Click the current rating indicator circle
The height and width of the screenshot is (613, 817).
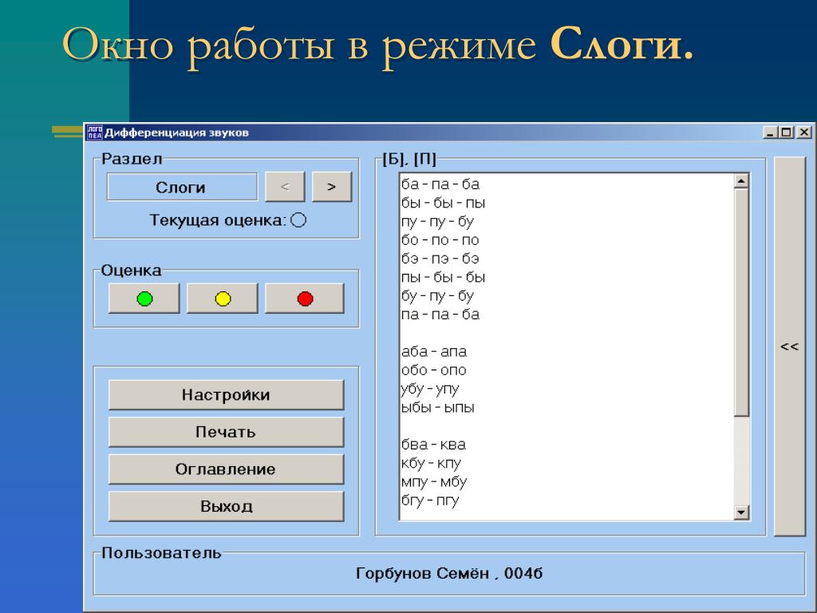tap(298, 220)
